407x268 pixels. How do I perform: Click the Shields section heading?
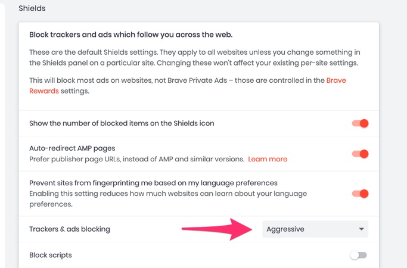32,9
